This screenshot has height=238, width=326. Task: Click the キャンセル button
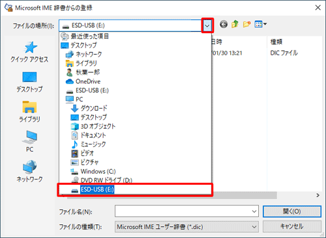click(x=292, y=226)
